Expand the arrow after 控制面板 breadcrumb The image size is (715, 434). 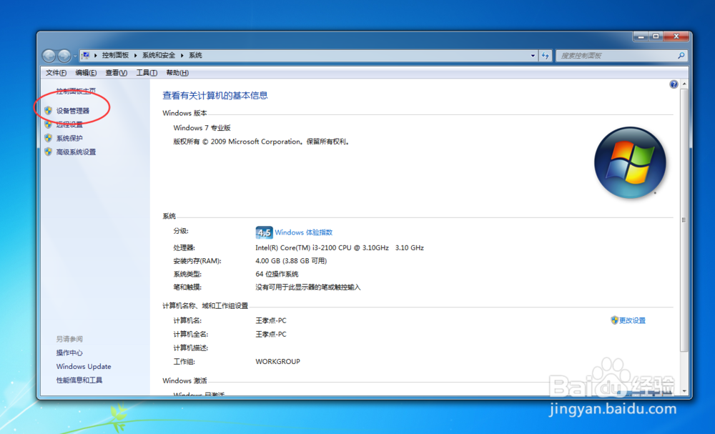coord(135,55)
